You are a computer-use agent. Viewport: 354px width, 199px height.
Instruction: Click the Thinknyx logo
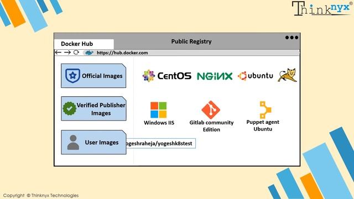point(322,9)
